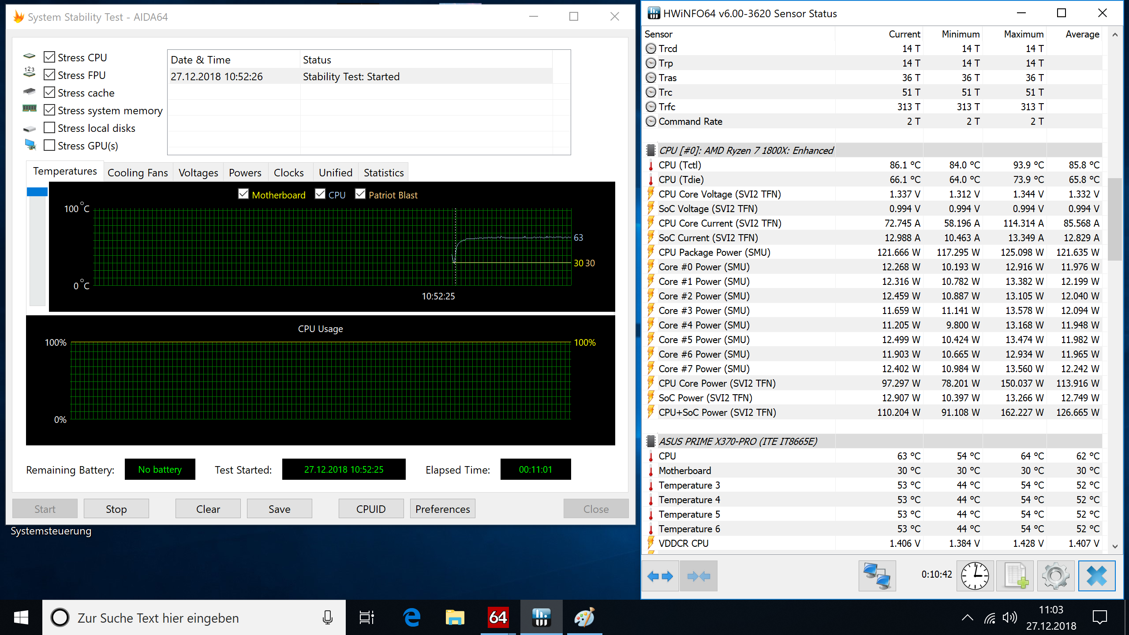Enable Stress GPU(s)
Viewport: 1129px width, 635px height.
point(49,145)
